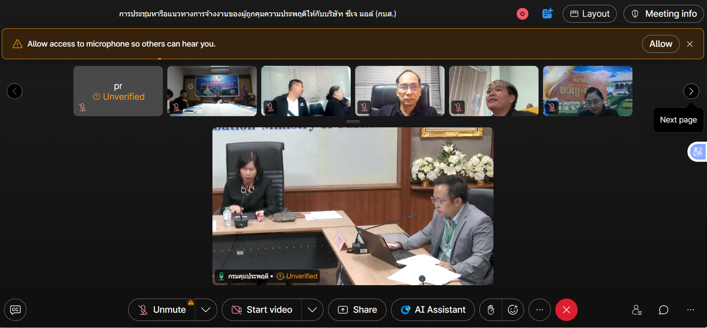Start video from the camera button
Image resolution: width=707 pixels, height=328 pixels.
tap(262, 310)
